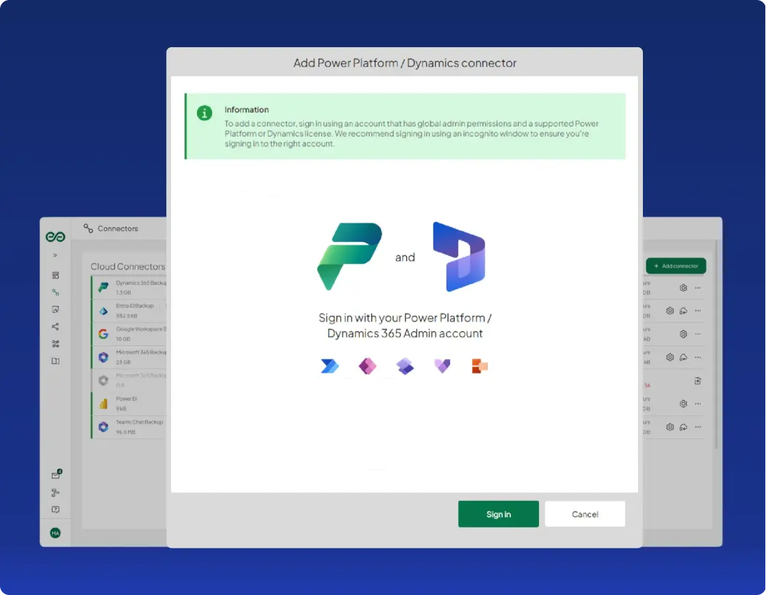Open the hierarchy tree icon in sidebar
This screenshot has height=595, width=766.
(55, 492)
